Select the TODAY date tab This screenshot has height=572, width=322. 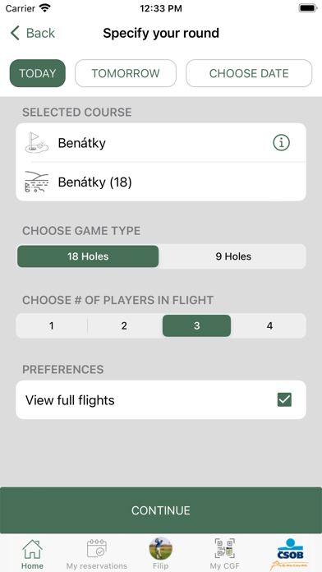(38, 73)
